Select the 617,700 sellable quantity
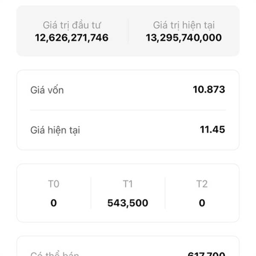 coord(206,254)
